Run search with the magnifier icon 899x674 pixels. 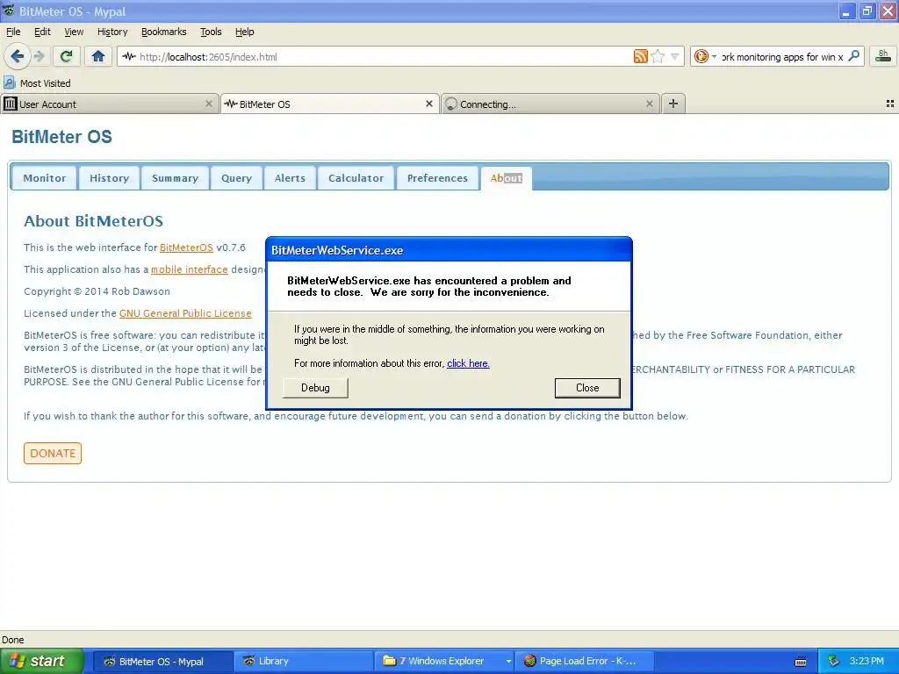[x=853, y=56]
